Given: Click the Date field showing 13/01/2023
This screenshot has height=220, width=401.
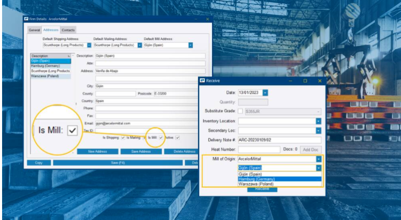Looking at the screenshot, I should pyautogui.click(x=251, y=93).
